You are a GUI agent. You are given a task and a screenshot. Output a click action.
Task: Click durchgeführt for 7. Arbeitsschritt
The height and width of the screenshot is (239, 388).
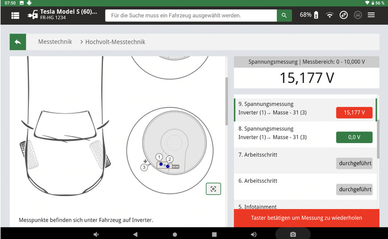coord(354,163)
